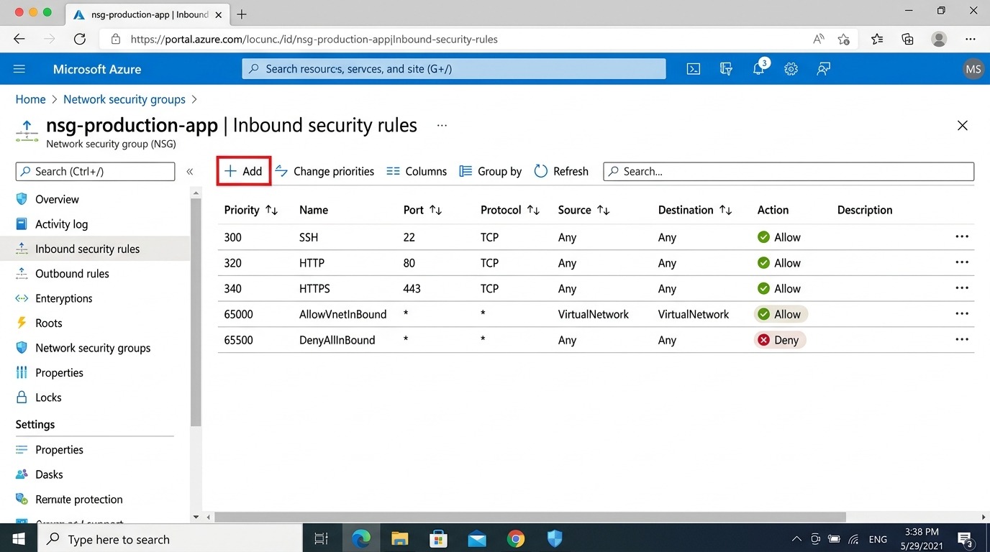This screenshot has height=552, width=990.
Task: Open more options for HTTP rule
Action: point(962,262)
